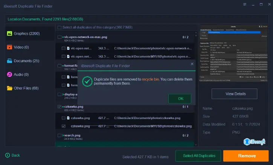273x165 pixels.
Task: Select the Audio (0) category
Action: coord(30,74)
